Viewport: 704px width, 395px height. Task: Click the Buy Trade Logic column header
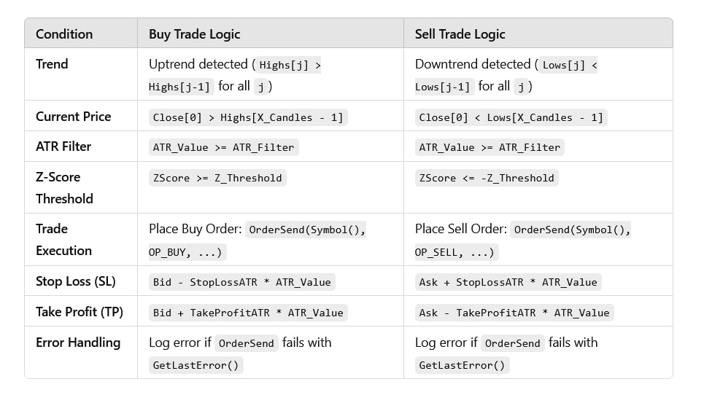194,34
